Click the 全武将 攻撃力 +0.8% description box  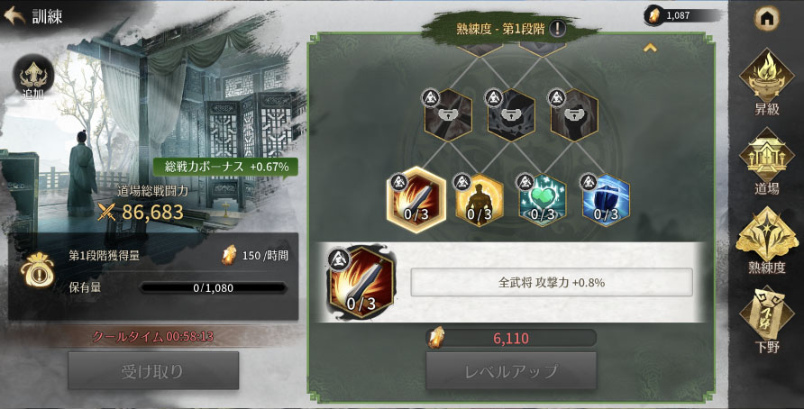pos(552,282)
